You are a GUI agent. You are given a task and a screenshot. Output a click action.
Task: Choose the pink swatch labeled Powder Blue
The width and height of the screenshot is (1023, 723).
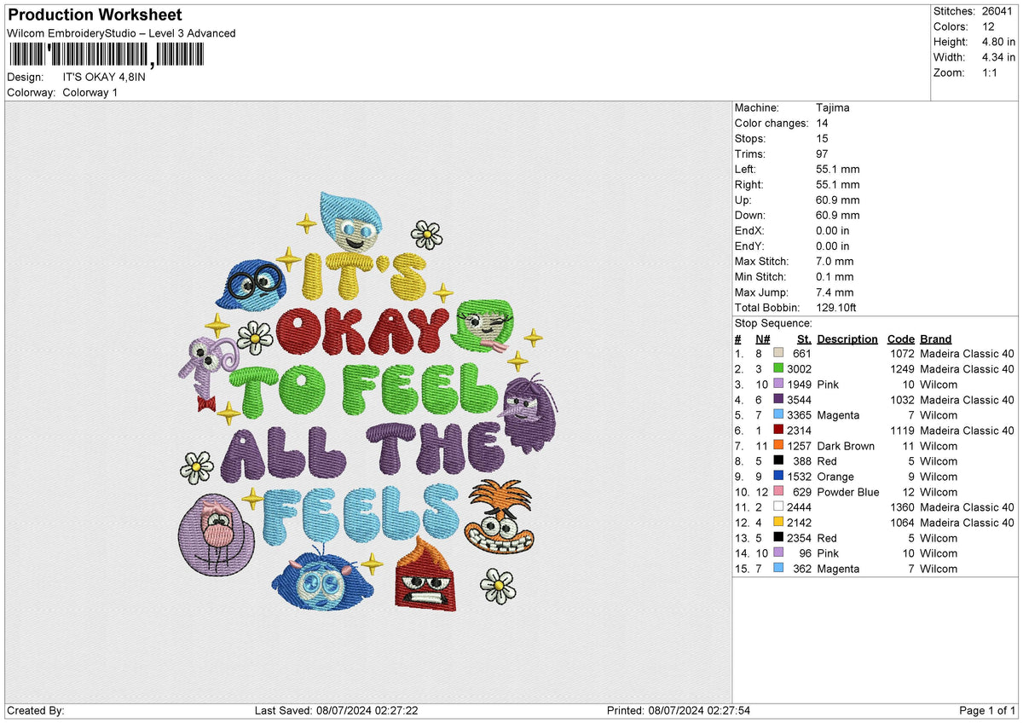coord(778,492)
